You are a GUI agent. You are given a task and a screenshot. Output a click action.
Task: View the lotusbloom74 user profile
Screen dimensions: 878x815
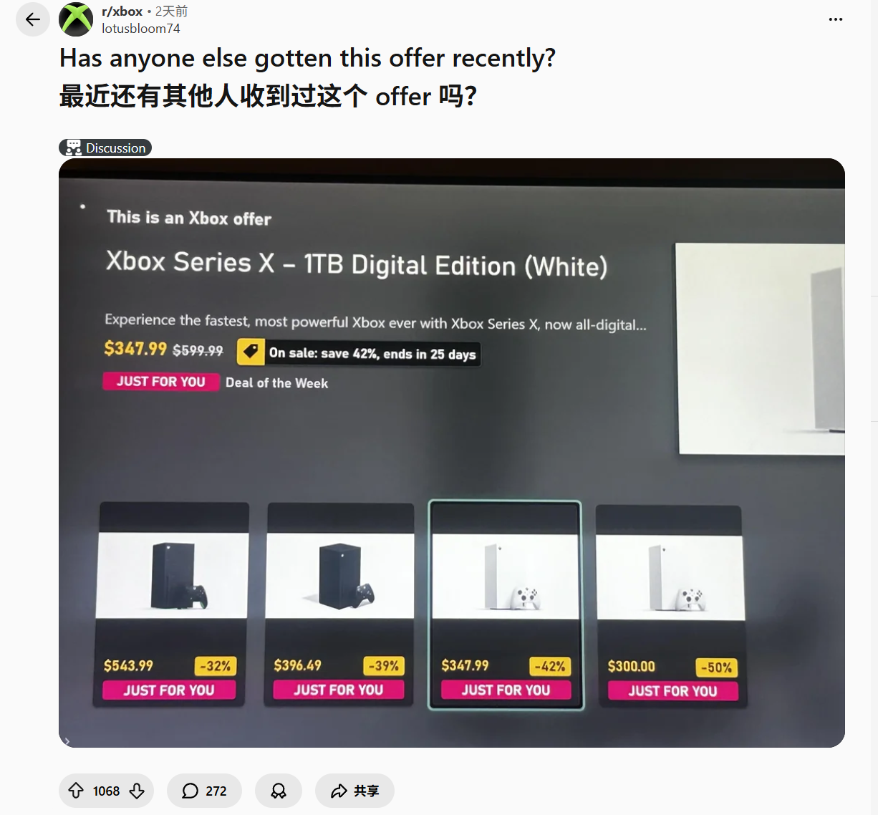(141, 29)
